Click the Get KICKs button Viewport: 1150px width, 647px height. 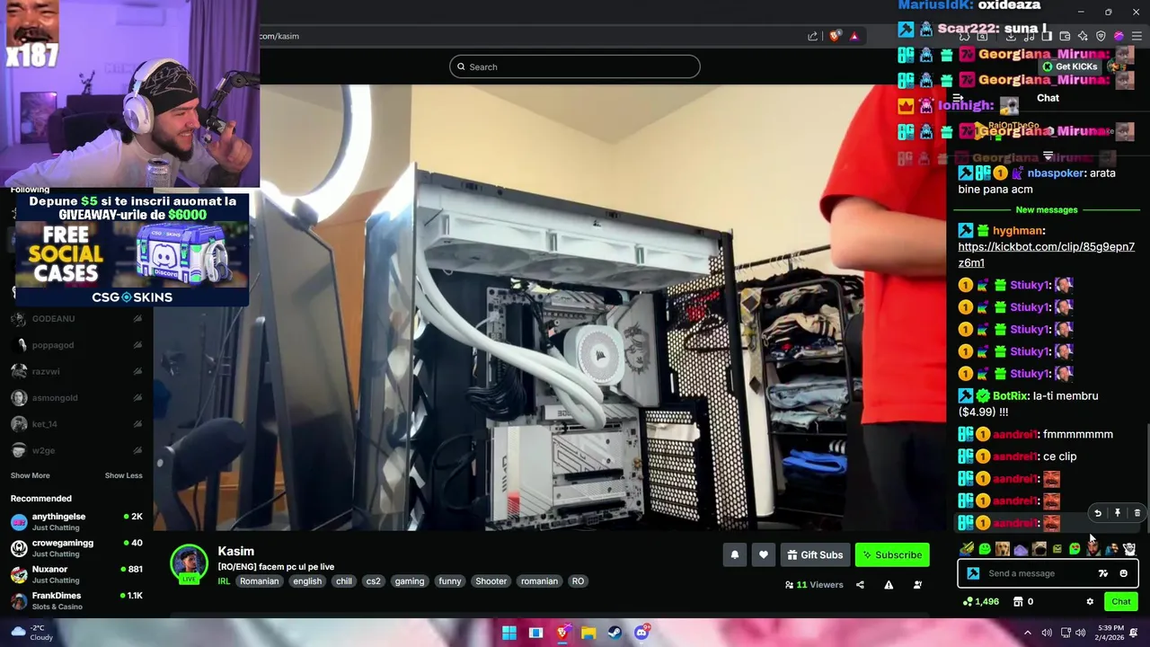click(x=1070, y=66)
